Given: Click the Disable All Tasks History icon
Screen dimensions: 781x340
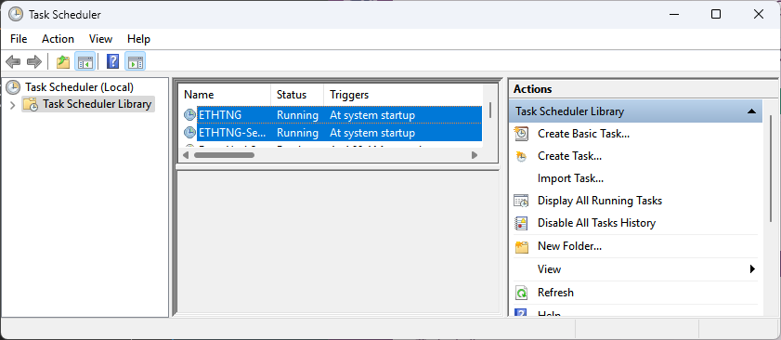Looking at the screenshot, I should click(522, 223).
